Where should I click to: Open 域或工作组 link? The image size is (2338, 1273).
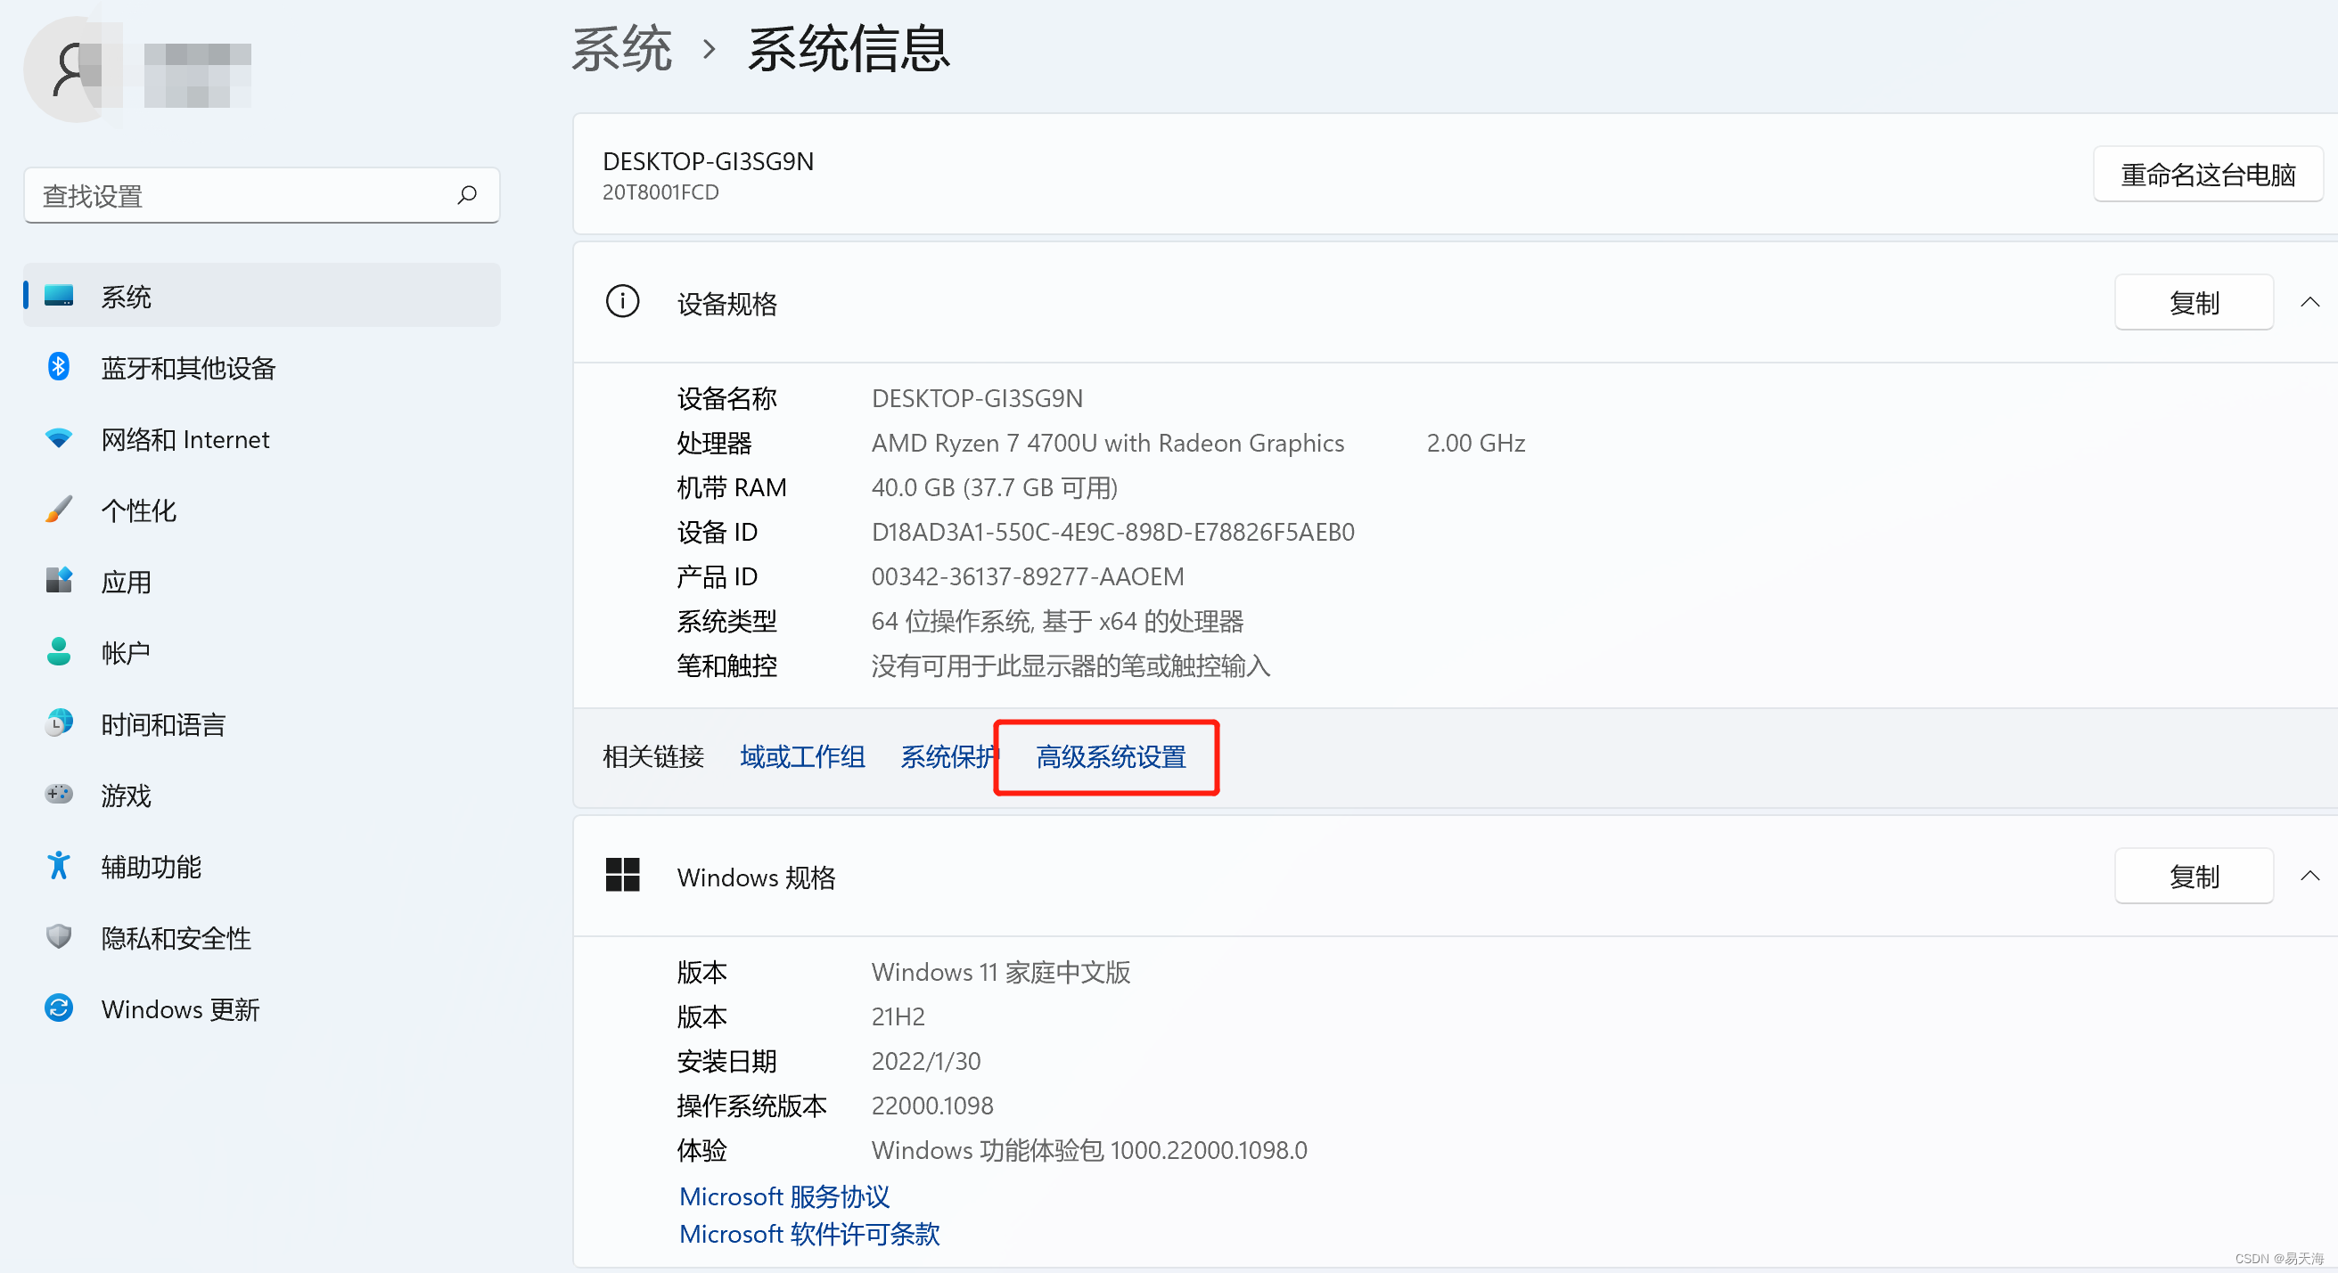pos(802,755)
